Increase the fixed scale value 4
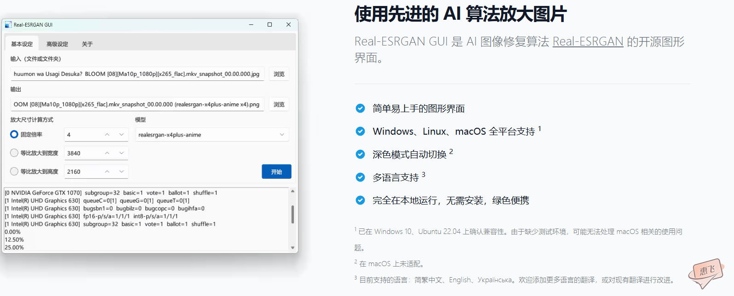Image resolution: width=734 pixels, height=296 pixels. pos(107,135)
